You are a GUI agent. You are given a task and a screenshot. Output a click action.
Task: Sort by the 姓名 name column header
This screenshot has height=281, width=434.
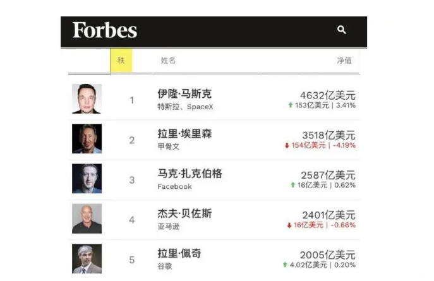pos(168,61)
